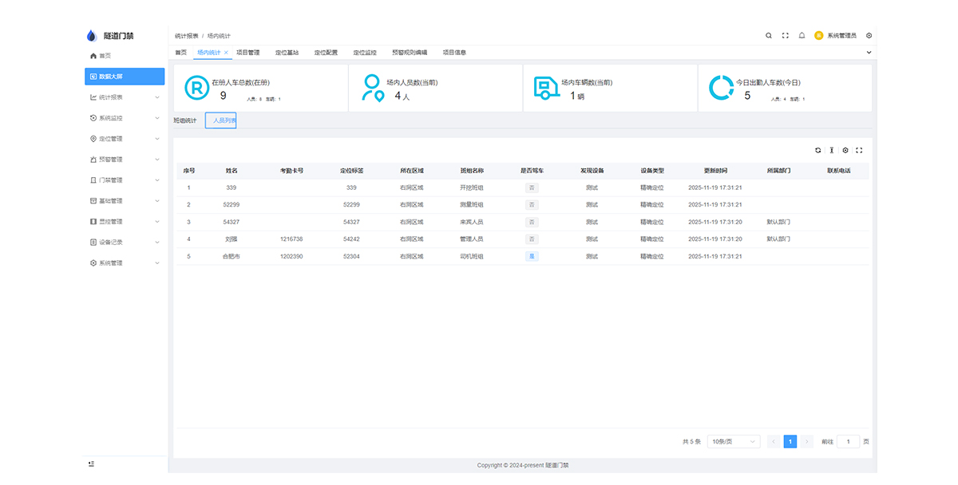Open the 10条/页 page size dropdown
958x485 pixels.
pyautogui.click(x=733, y=441)
